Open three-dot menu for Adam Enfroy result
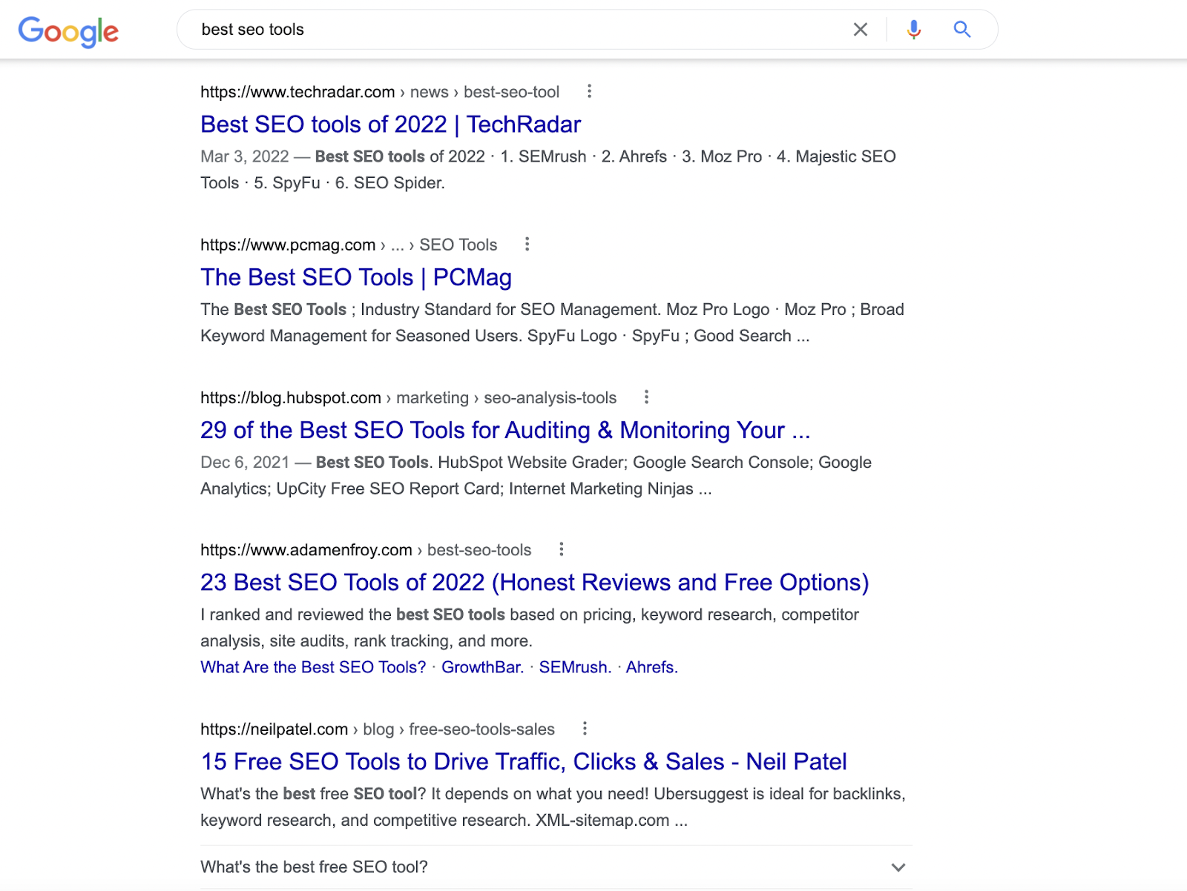 561,549
